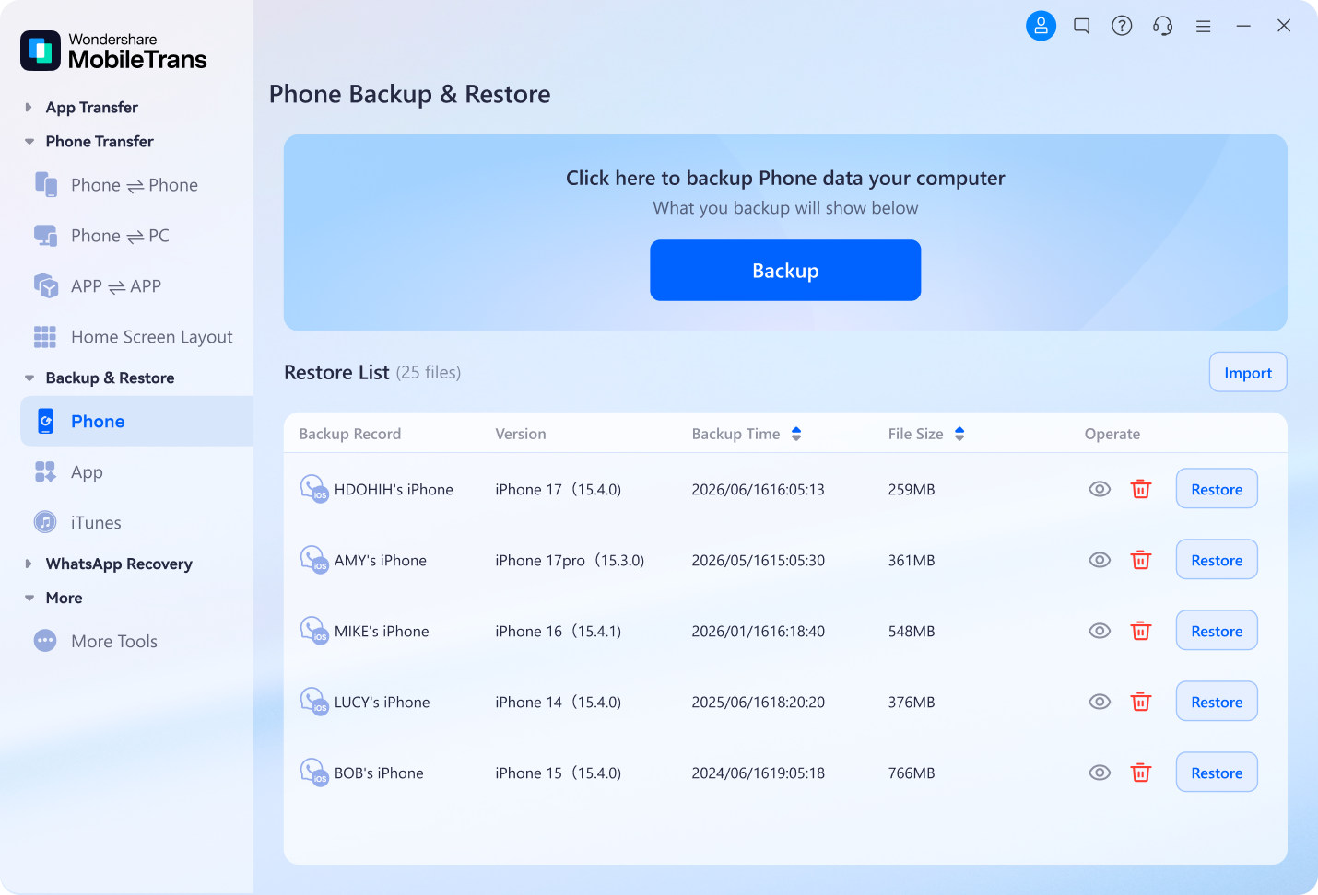The image size is (1318, 895).
Task: Click the Import button
Action: click(x=1248, y=372)
